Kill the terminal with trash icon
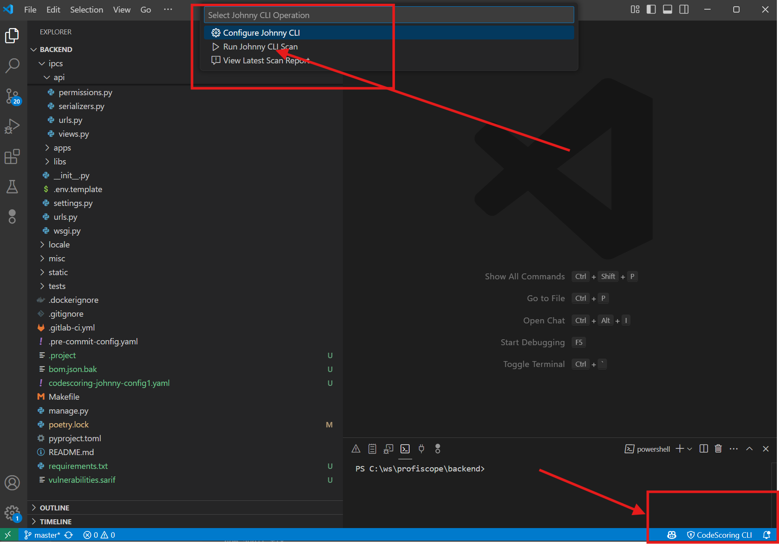The image size is (779, 544). [718, 449]
